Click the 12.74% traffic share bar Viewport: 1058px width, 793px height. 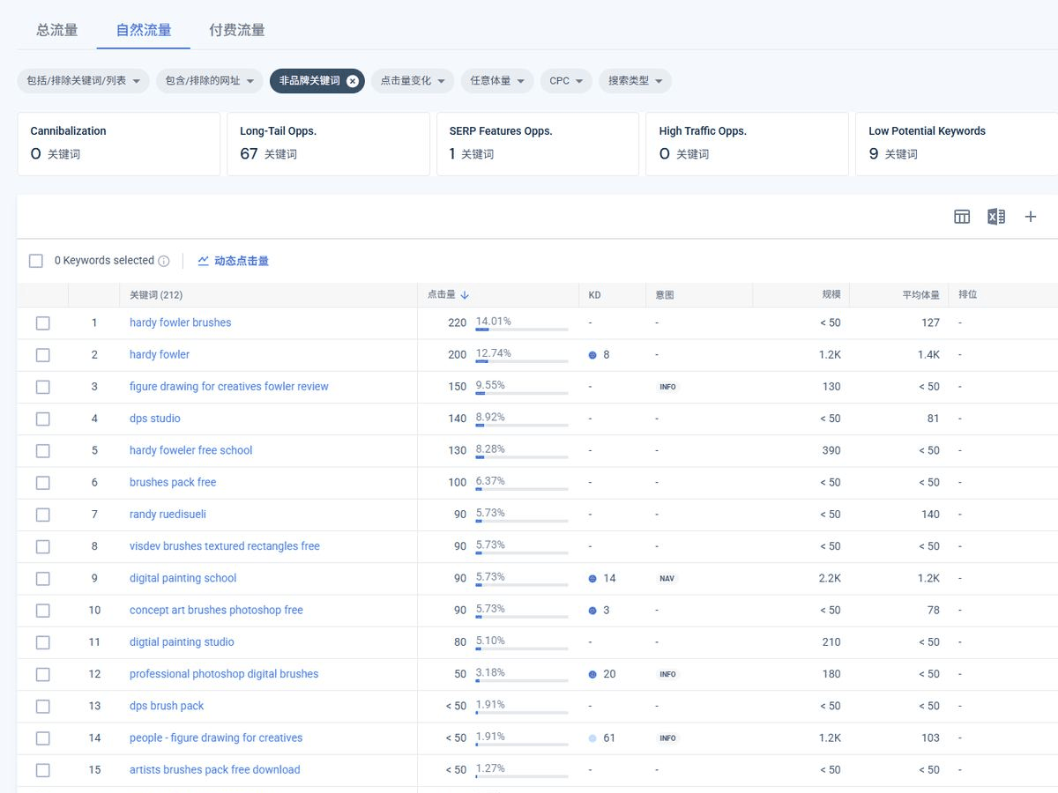[522, 361]
